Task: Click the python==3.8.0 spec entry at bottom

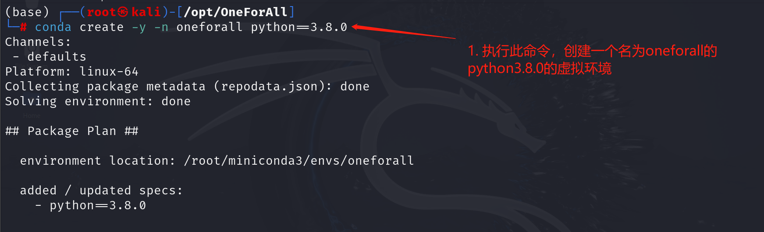Action: tap(98, 205)
